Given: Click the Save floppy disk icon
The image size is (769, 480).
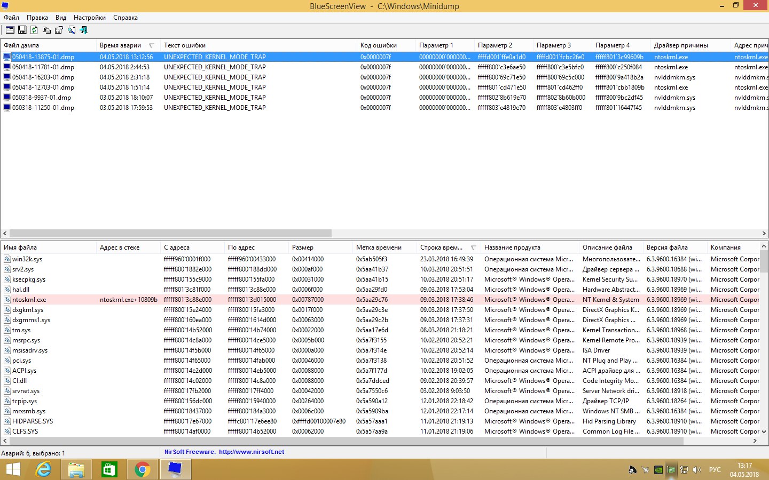Looking at the screenshot, I should 22,30.
